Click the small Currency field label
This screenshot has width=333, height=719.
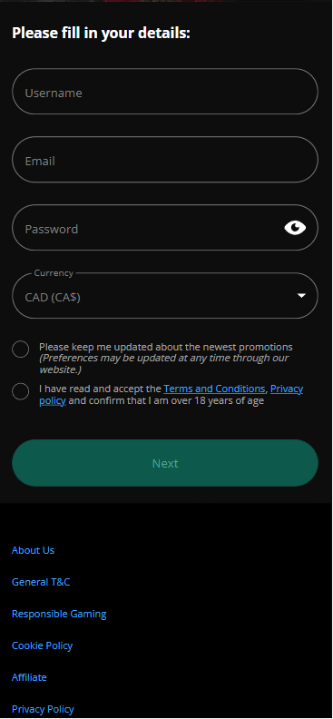tap(54, 273)
